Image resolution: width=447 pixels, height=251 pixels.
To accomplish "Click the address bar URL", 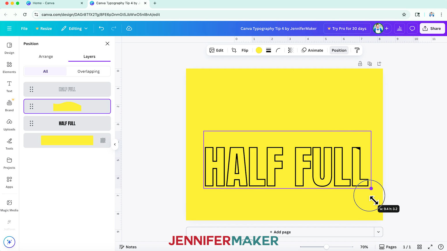I will (101, 14).
